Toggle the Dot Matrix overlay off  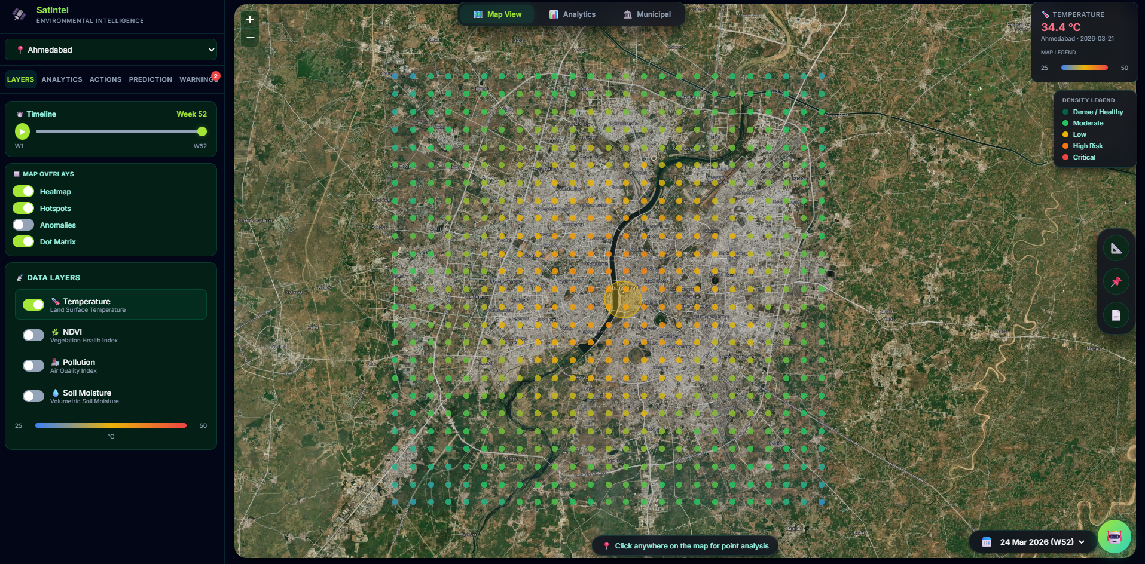tap(23, 241)
